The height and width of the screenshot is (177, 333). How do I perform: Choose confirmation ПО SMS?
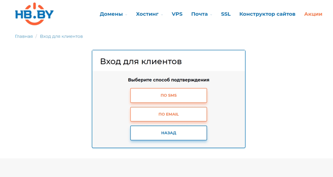tap(168, 95)
